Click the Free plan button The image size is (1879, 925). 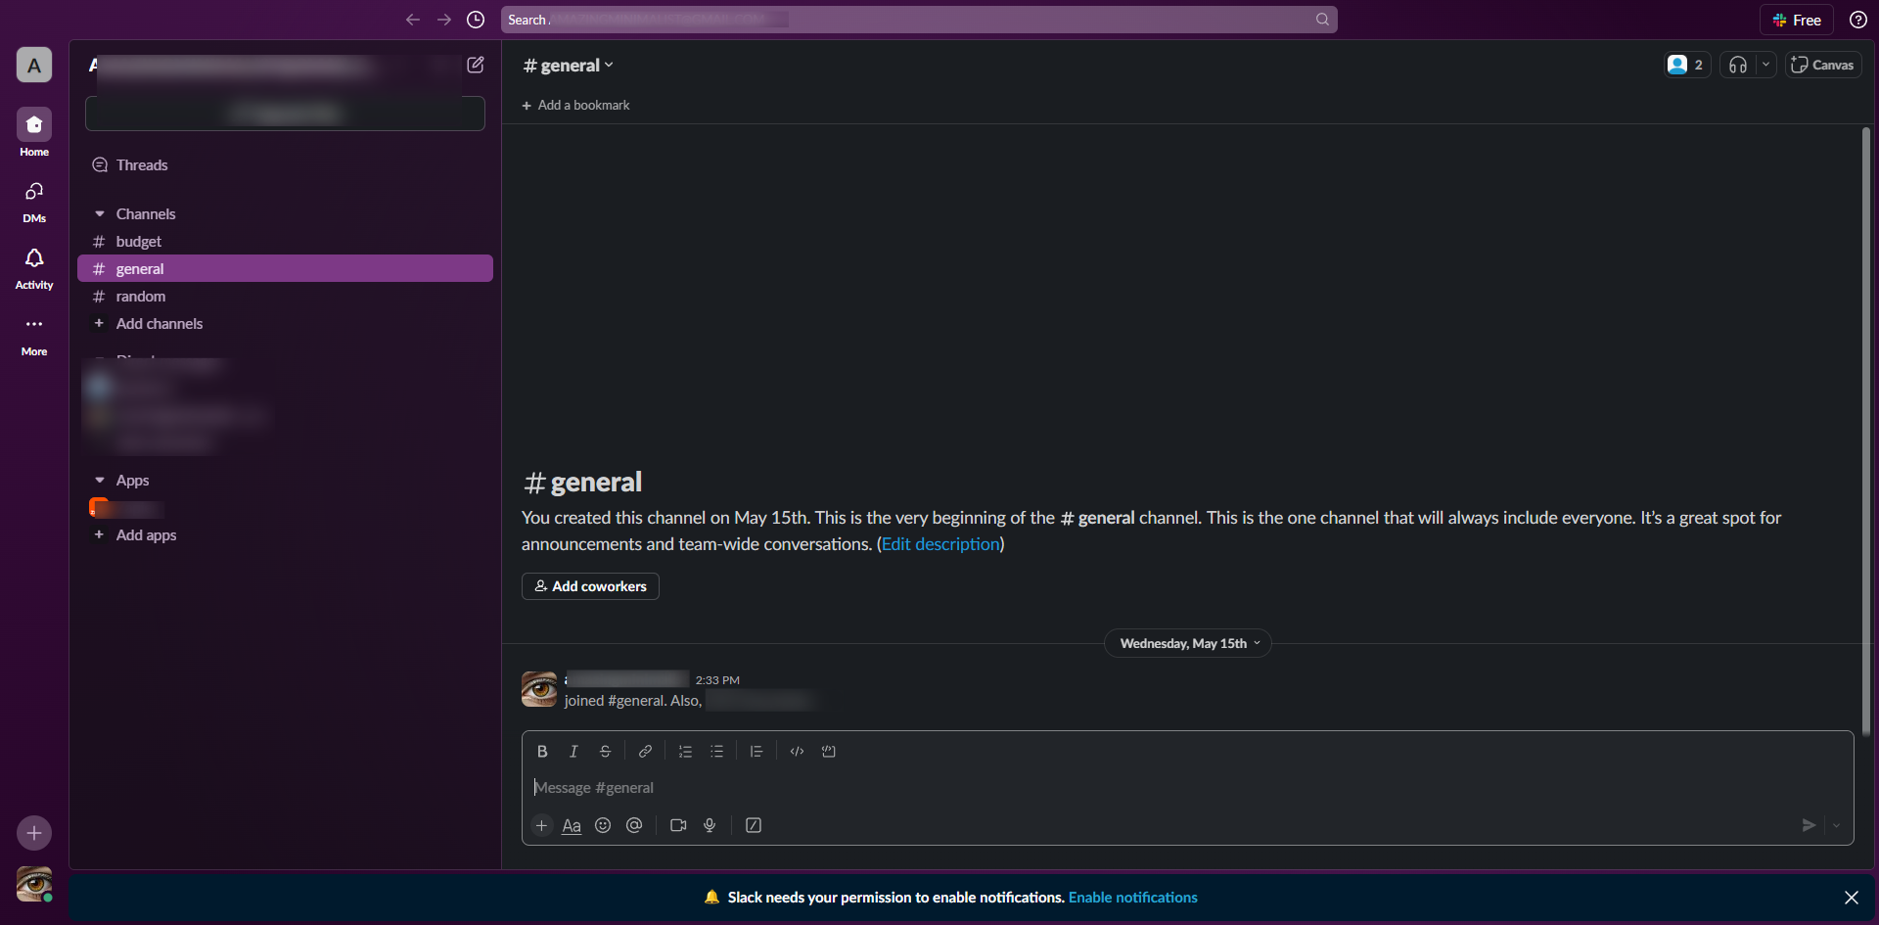[x=1797, y=20]
